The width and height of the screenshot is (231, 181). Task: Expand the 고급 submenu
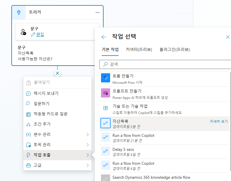tap(57, 165)
